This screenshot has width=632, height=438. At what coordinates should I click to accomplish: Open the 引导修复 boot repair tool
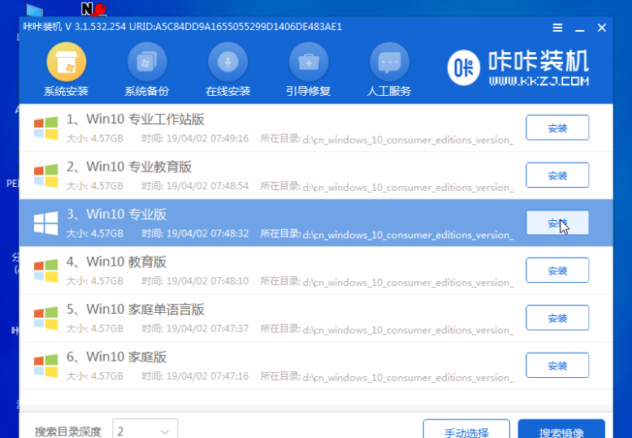tap(309, 70)
